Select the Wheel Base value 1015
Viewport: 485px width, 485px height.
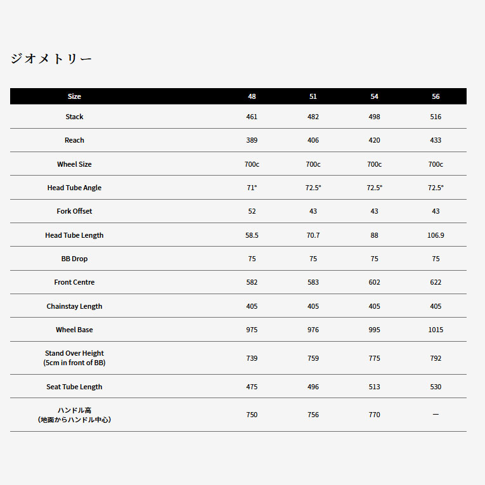436,330
